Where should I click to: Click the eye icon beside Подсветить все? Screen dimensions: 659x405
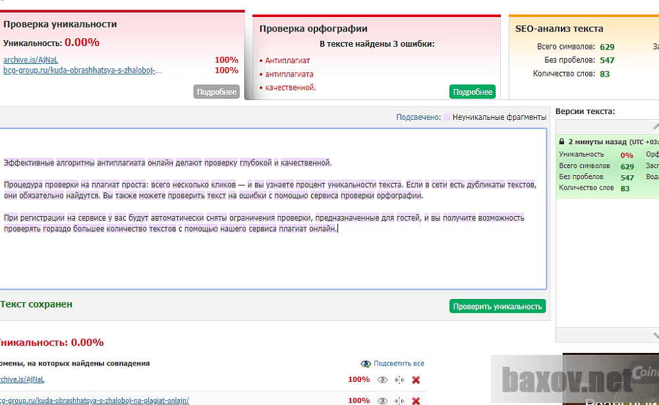[x=366, y=363]
